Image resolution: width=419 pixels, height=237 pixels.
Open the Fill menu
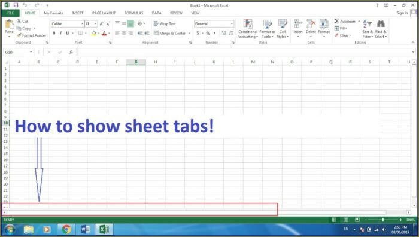[341, 28]
